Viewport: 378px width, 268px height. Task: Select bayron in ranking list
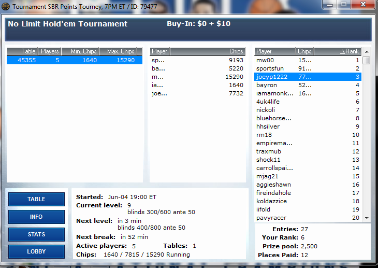pyautogui.click(x=308, y=85)
